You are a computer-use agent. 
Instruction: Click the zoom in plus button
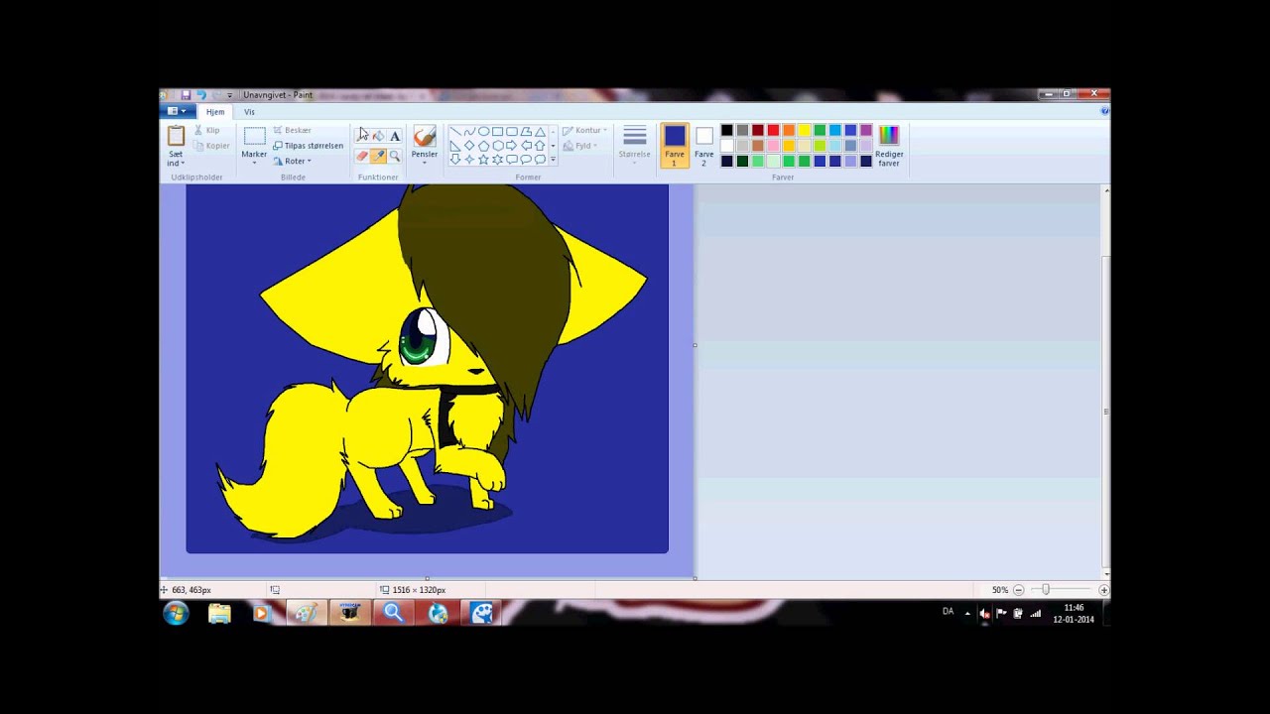pyautogui.click(x=1103, y=590)
